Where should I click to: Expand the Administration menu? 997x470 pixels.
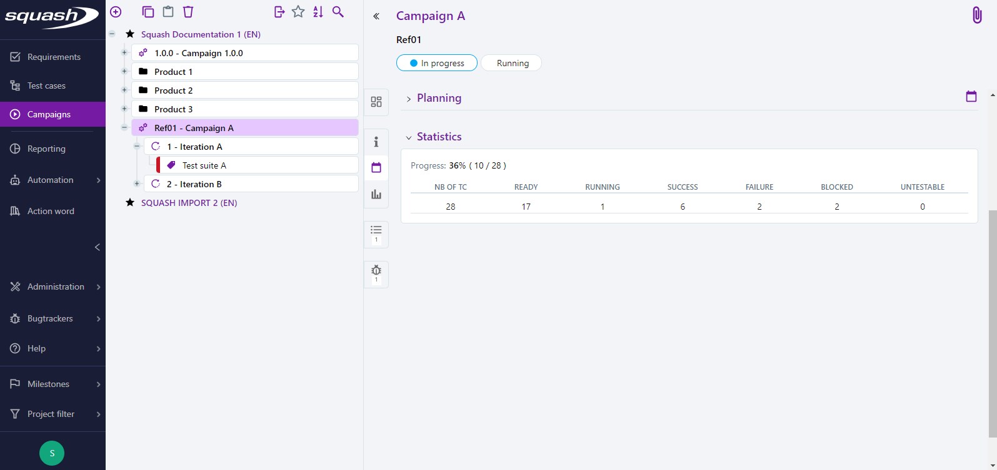tap(55, 286)
